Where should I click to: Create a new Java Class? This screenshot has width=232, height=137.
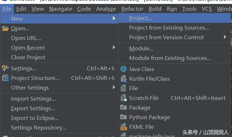tap(175, 69)
